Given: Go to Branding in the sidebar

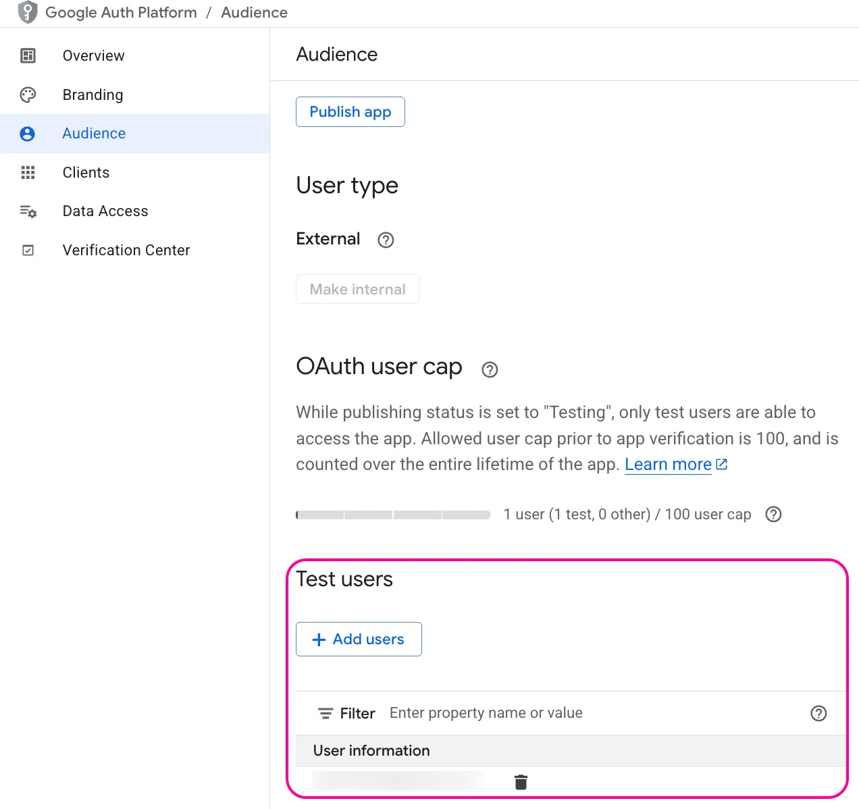Looking at the screenshot, I should [93, 95].
